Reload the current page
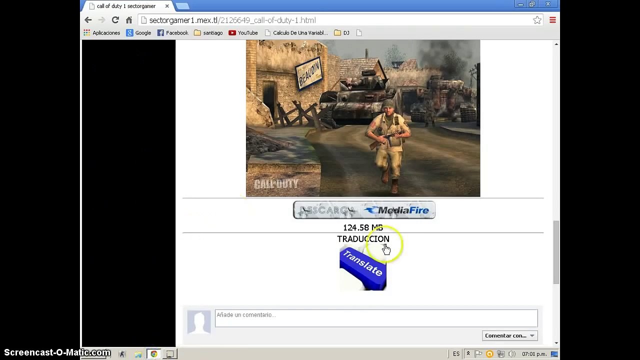The width and height of the screenshot is (640, 360). tap(115, 20)
